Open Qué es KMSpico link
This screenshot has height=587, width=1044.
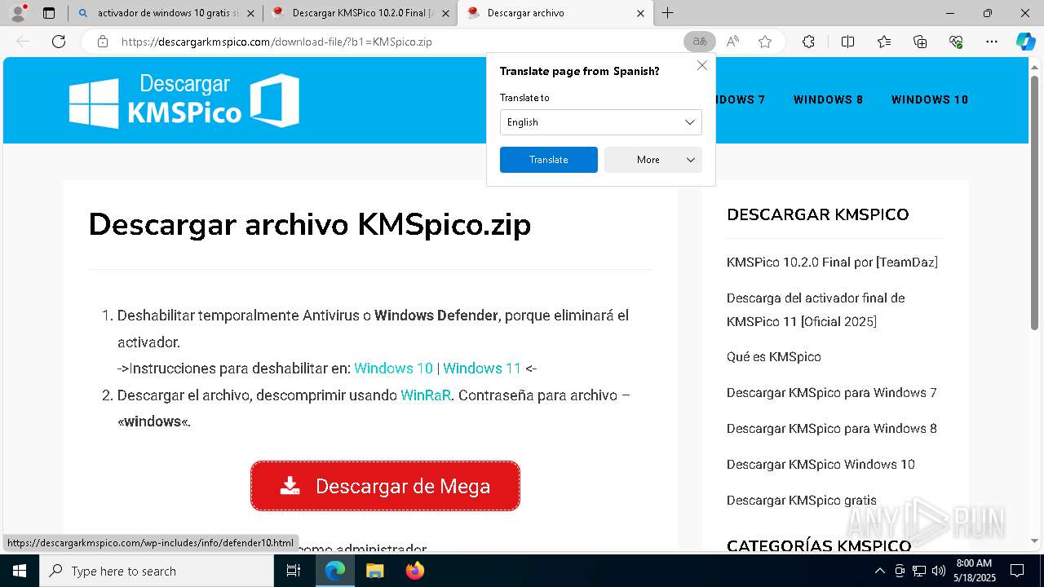click(x=773, y=357)
